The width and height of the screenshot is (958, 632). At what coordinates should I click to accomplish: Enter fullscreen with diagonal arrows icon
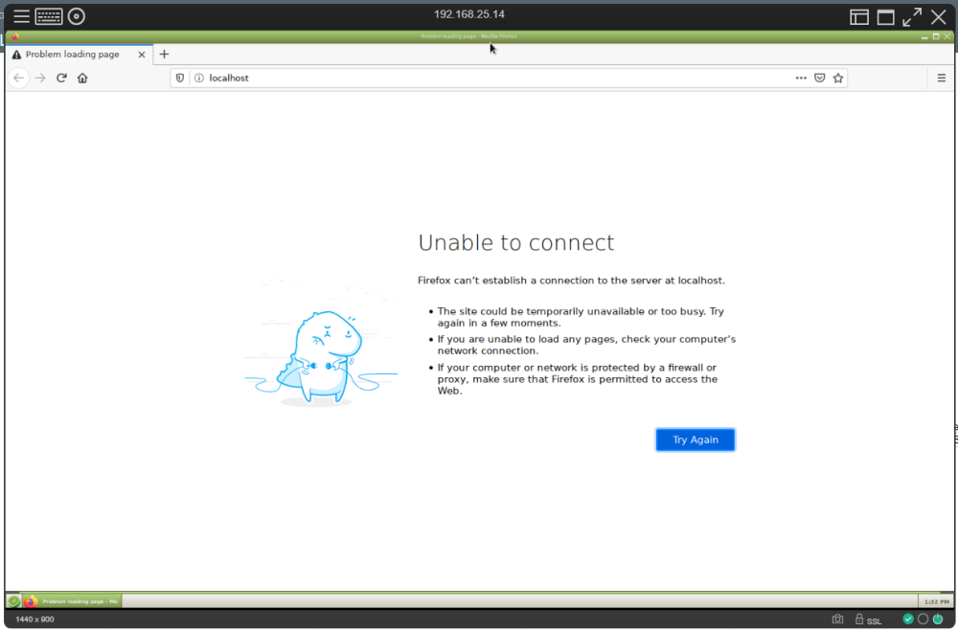(x=912, y=17)
